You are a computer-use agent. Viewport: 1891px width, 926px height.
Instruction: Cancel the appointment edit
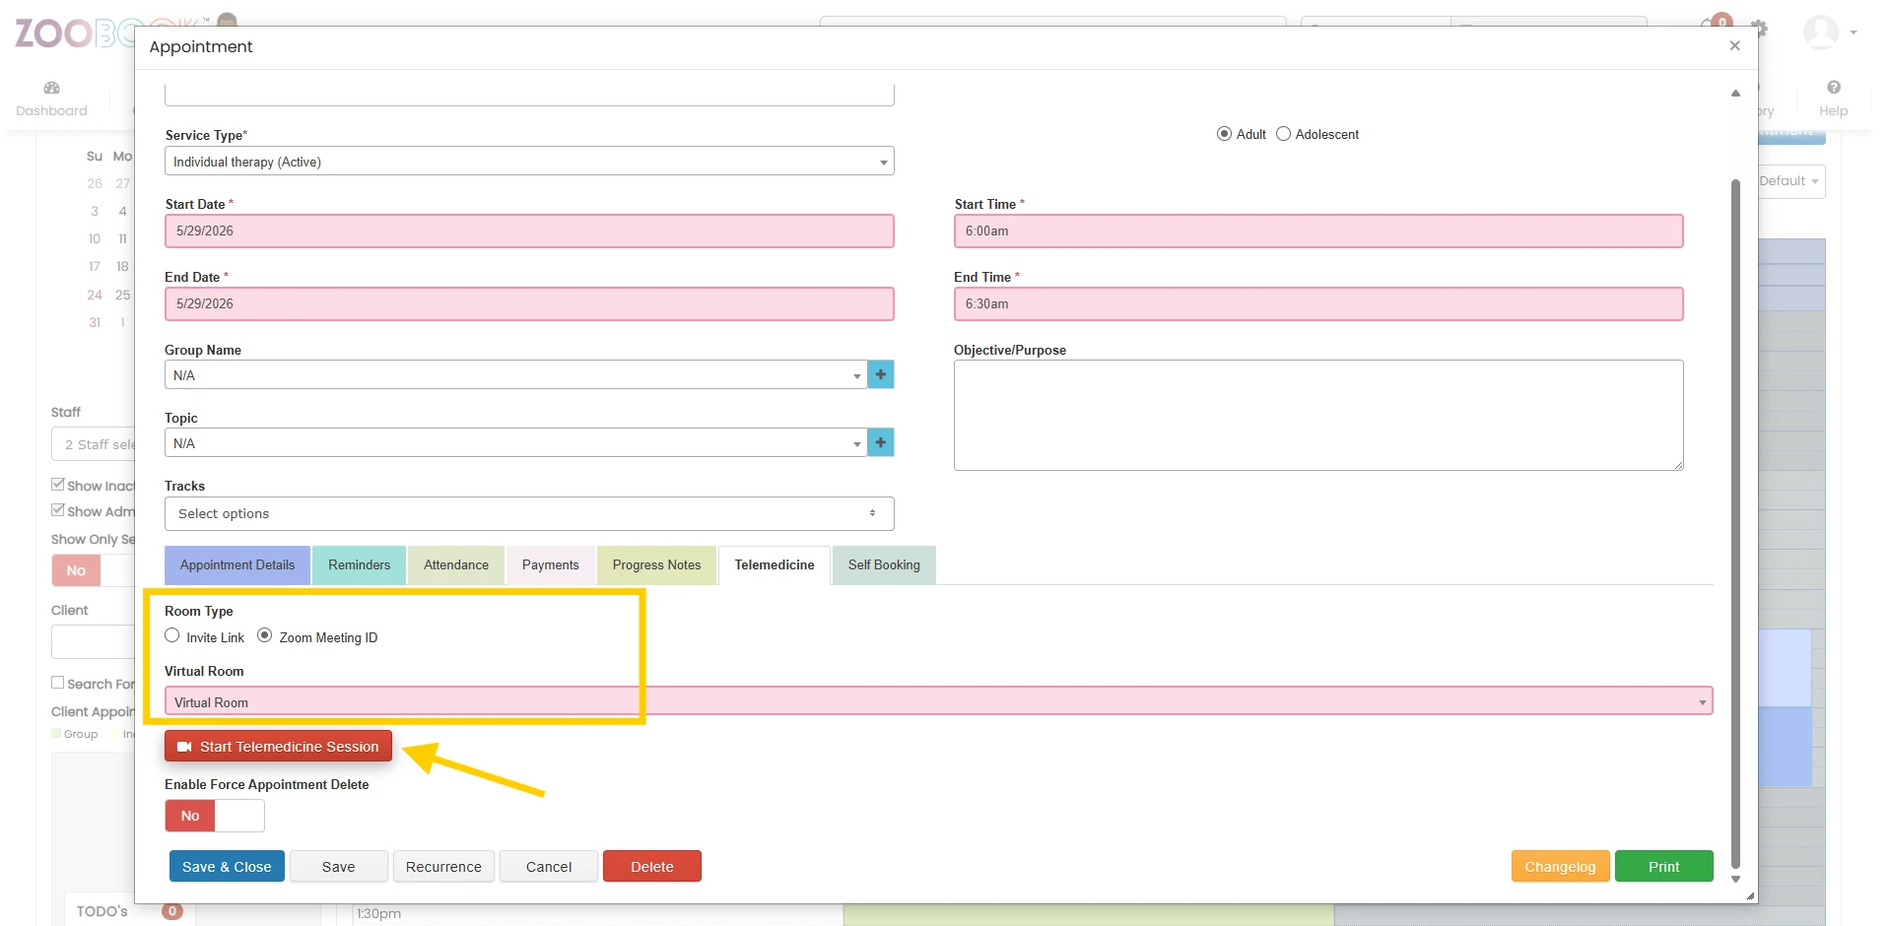pos(549,866)
